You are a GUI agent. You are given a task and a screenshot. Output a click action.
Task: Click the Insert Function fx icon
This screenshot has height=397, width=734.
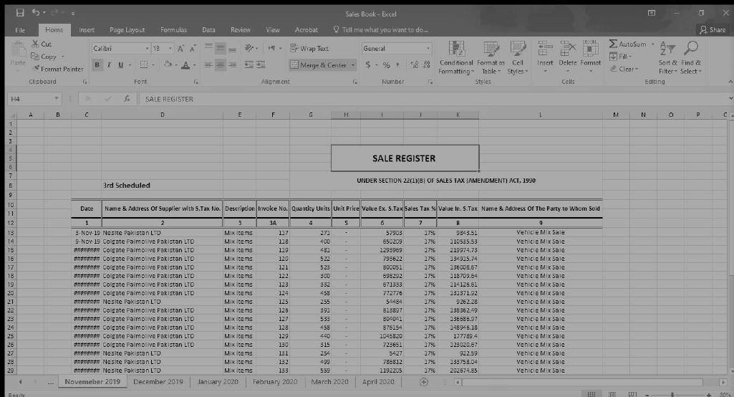127,99
